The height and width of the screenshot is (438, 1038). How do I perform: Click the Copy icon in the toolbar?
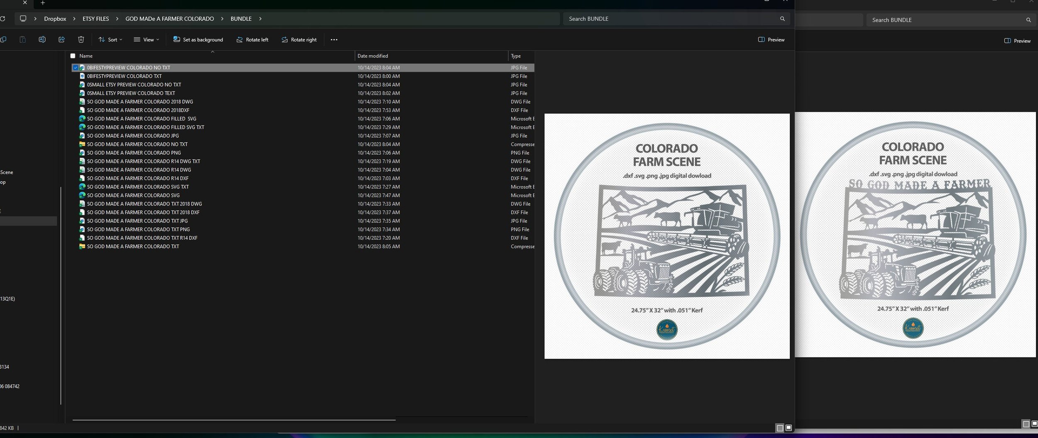pos(3,39)
